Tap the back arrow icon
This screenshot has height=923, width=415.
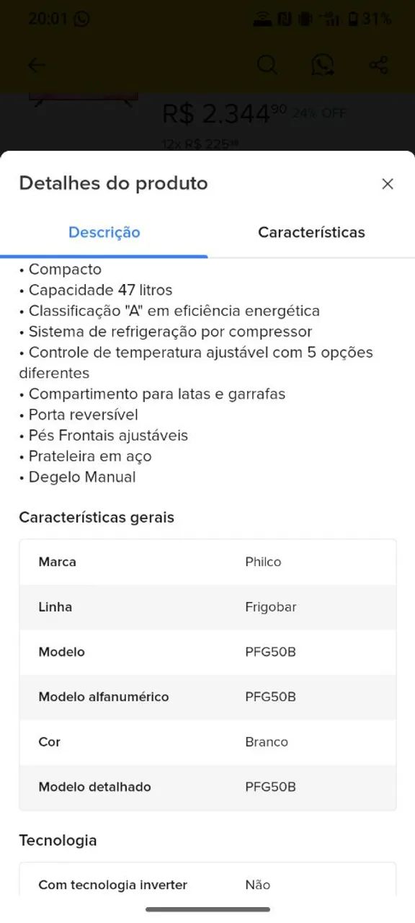tap(36, 66)
